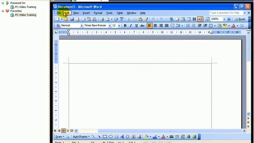Toggle Underline formatting
Image resolution: width=254 pixels, height=143 pixels.
pos(137,25)
